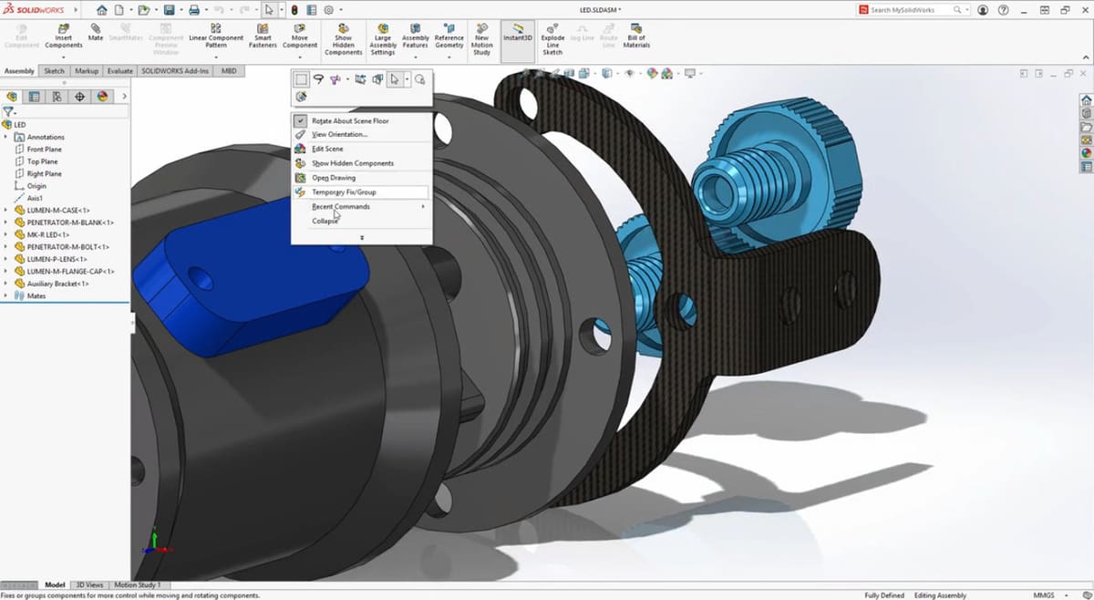Click the Rebuild traffic light icon

(294, 10)
